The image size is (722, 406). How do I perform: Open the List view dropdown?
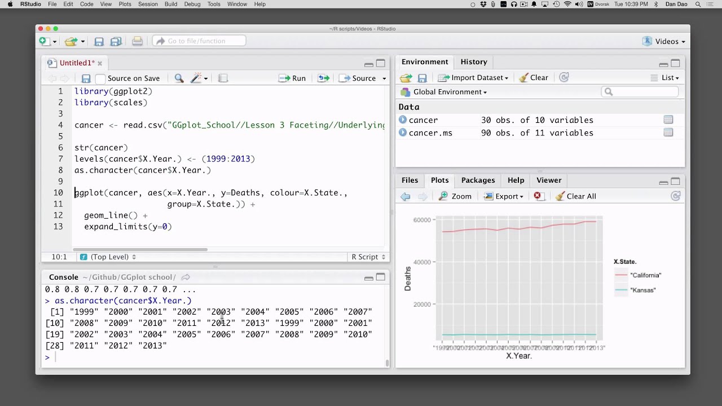tap(664, 78)
